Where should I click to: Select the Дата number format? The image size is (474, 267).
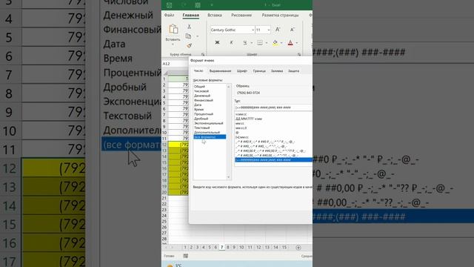[x=198, y=105]
